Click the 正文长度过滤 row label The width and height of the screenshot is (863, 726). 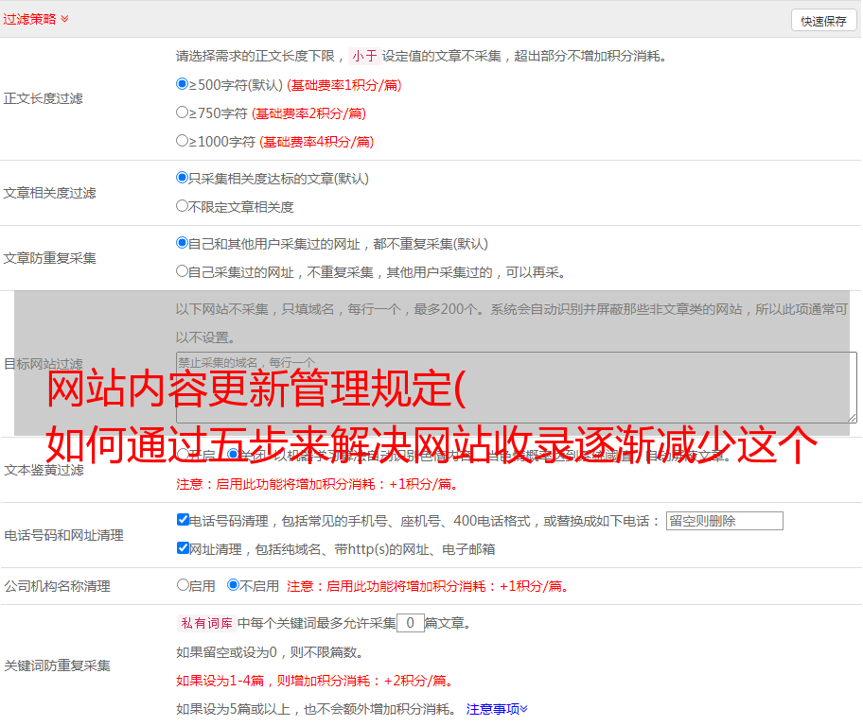[x=43, y=98]
